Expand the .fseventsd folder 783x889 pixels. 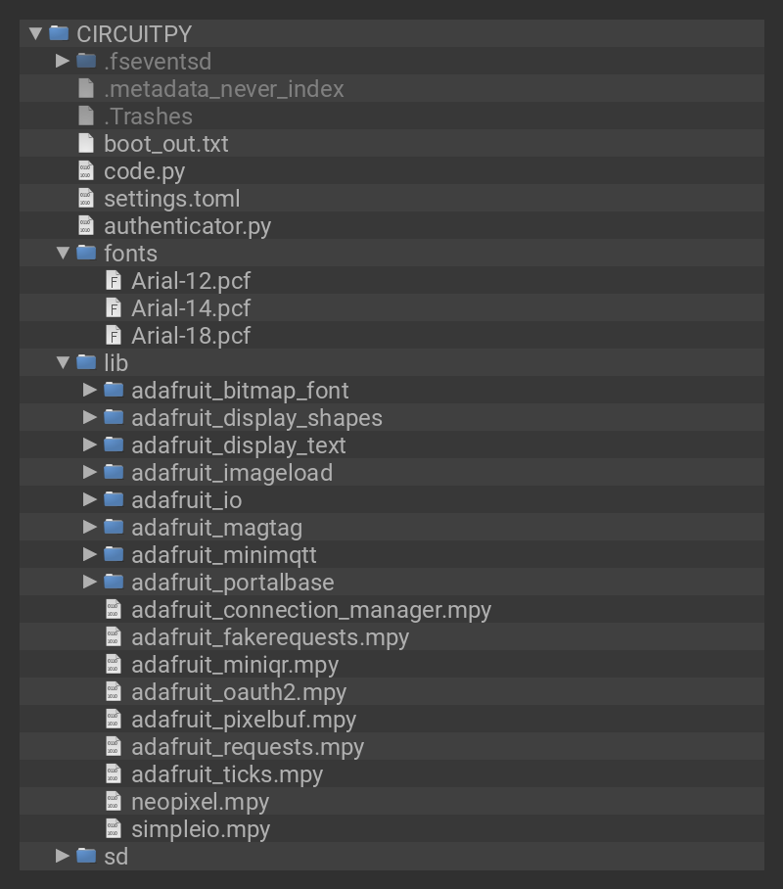coord(64,62)
